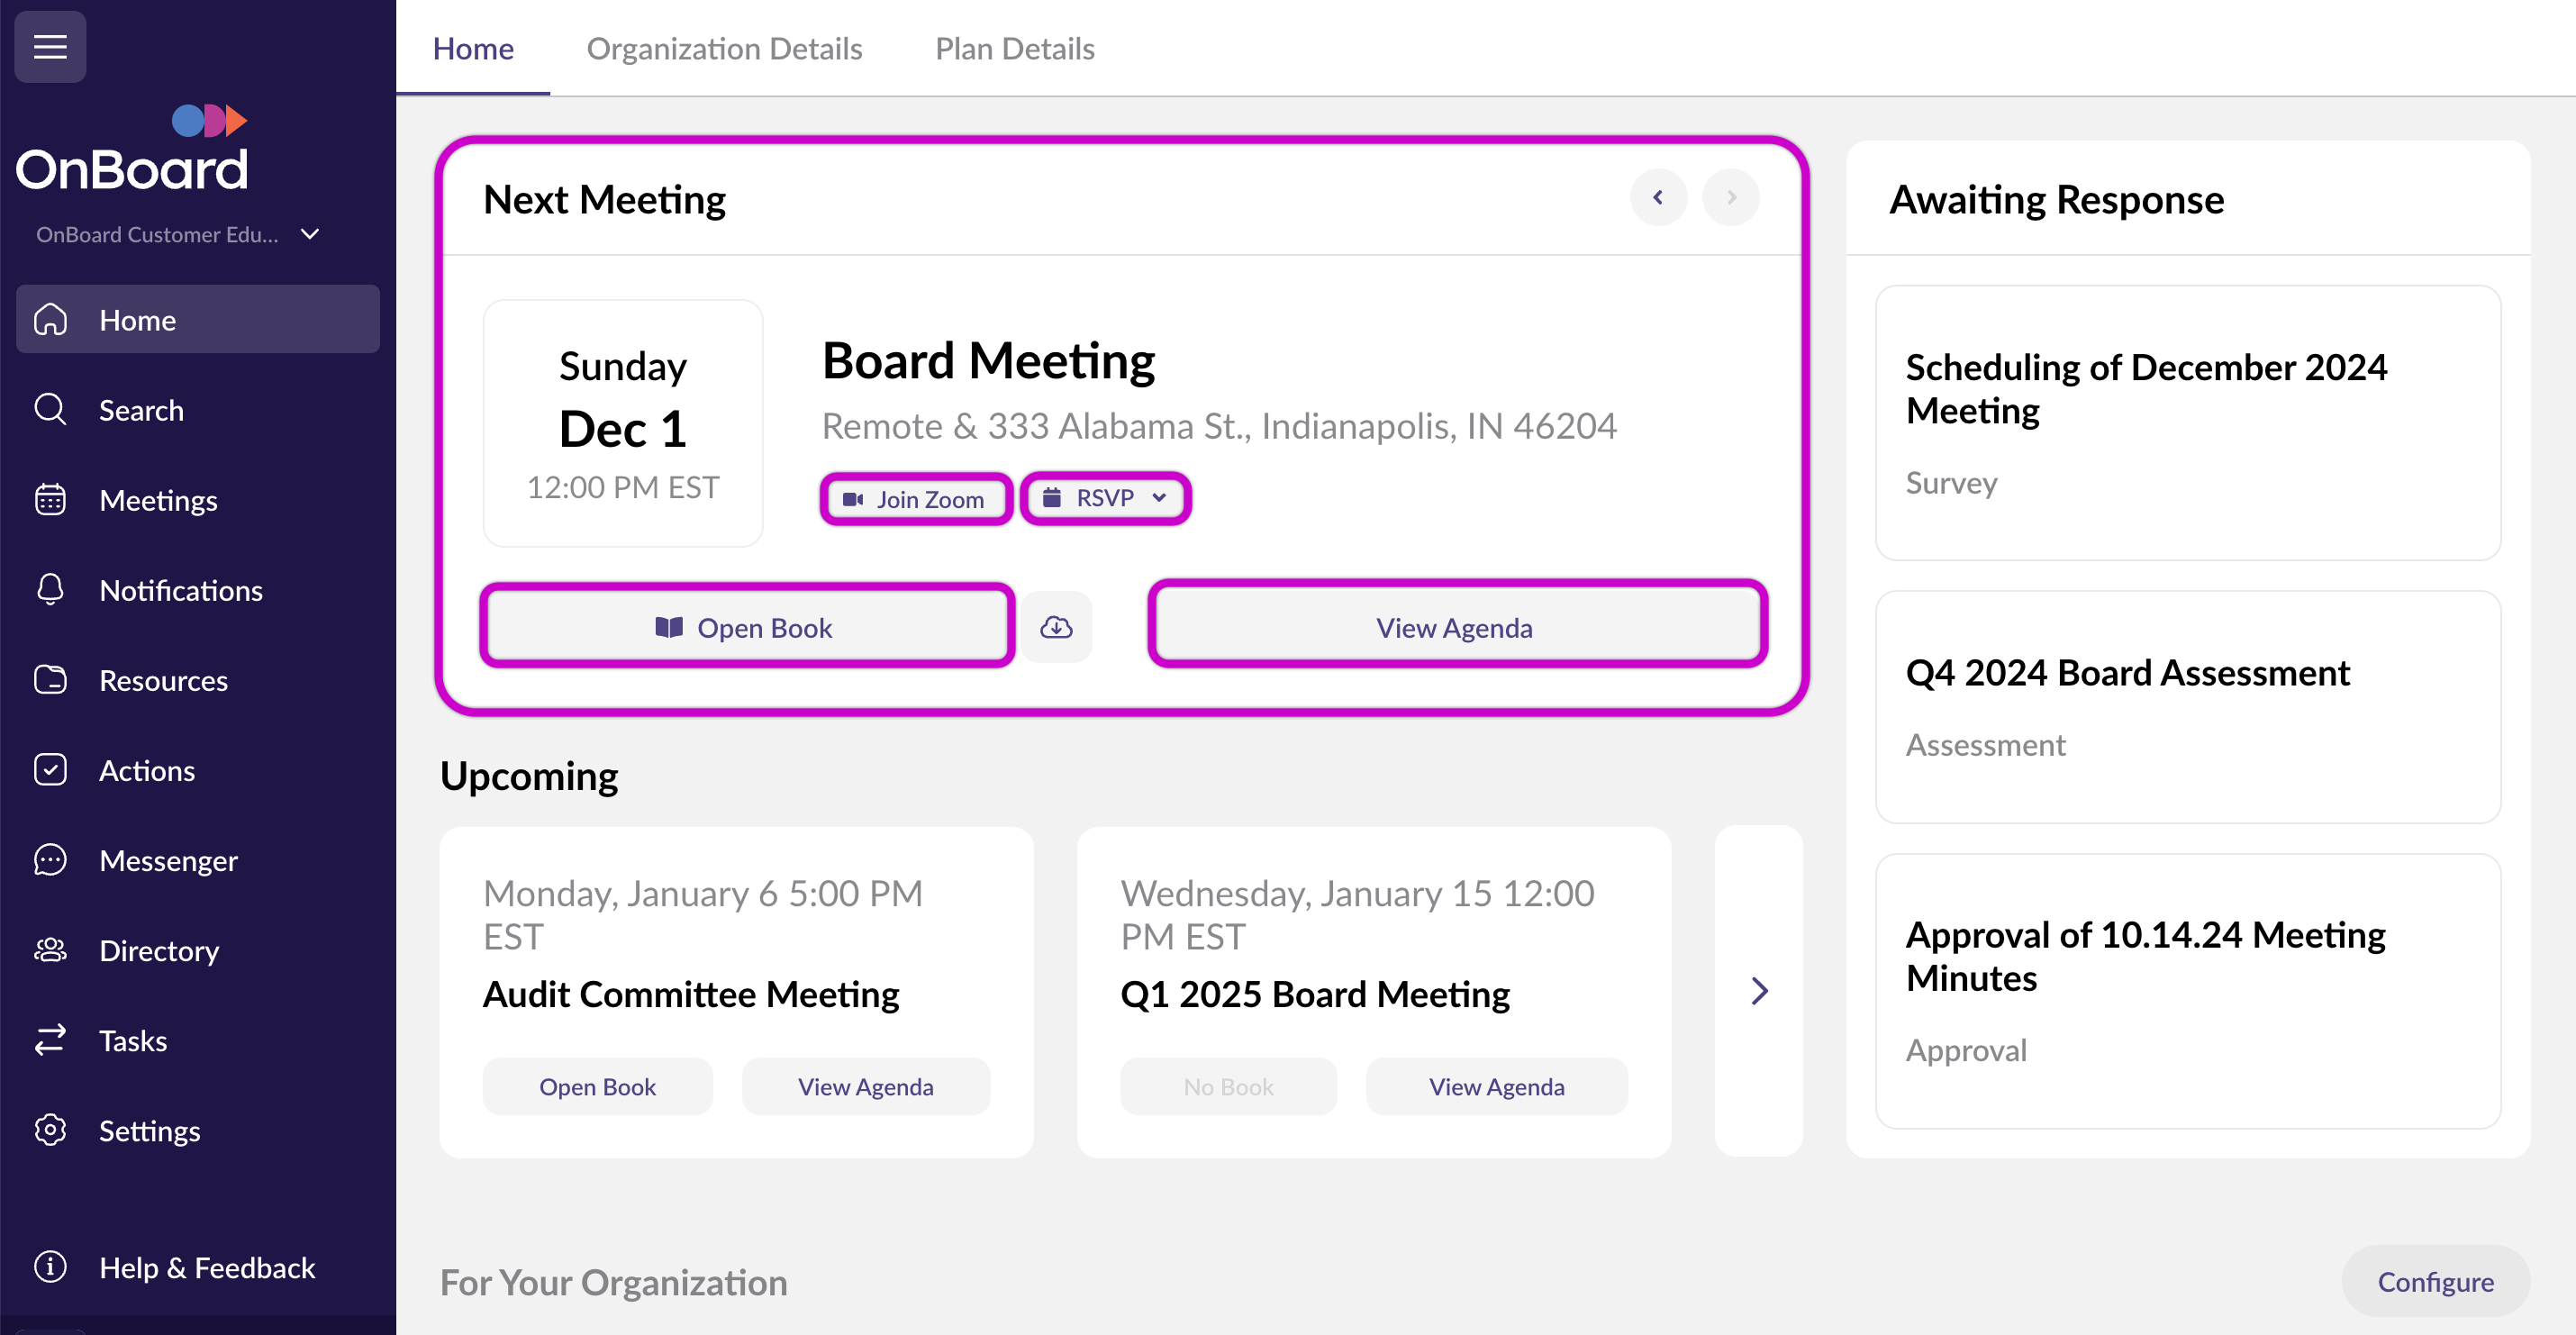Image resolution: width=2576 pixels, height=1335 pixels.
Task: Open Settings in the sidebar
Action: (149, 1130)
